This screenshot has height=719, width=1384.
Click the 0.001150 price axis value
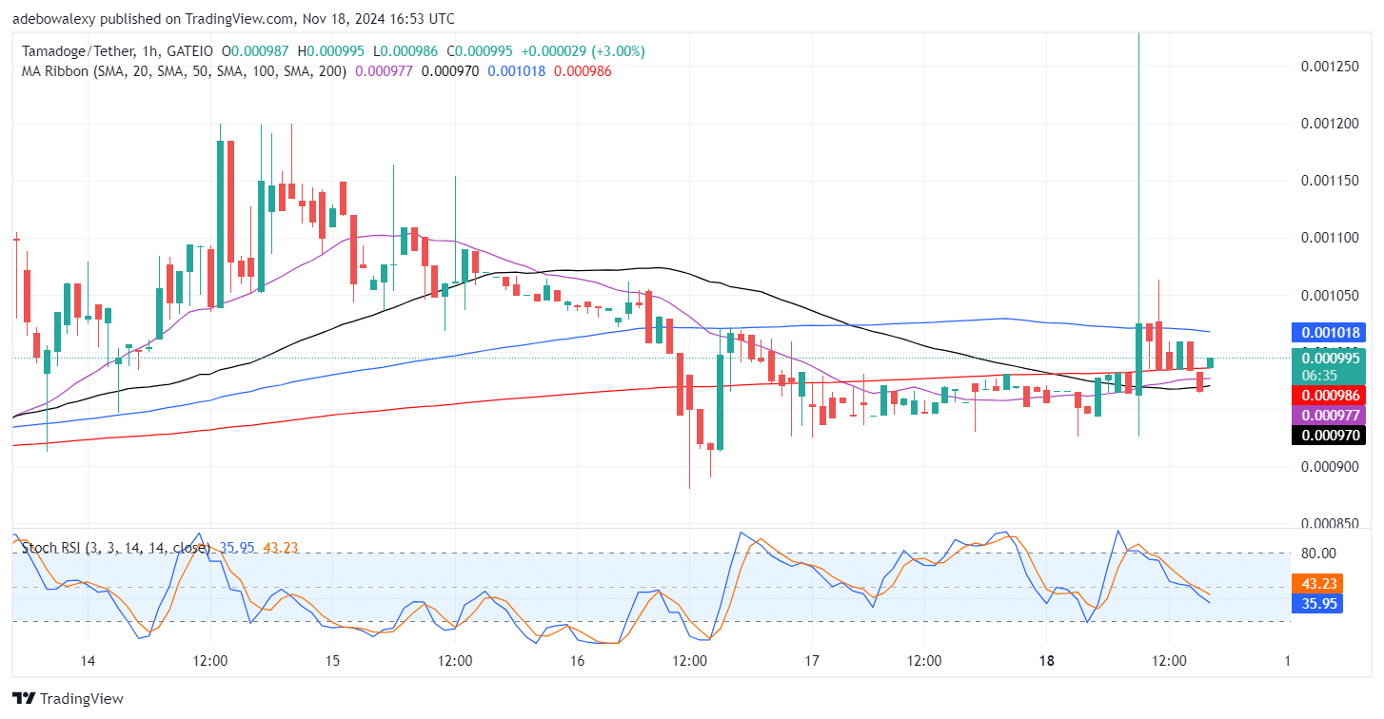[1328, 180]
